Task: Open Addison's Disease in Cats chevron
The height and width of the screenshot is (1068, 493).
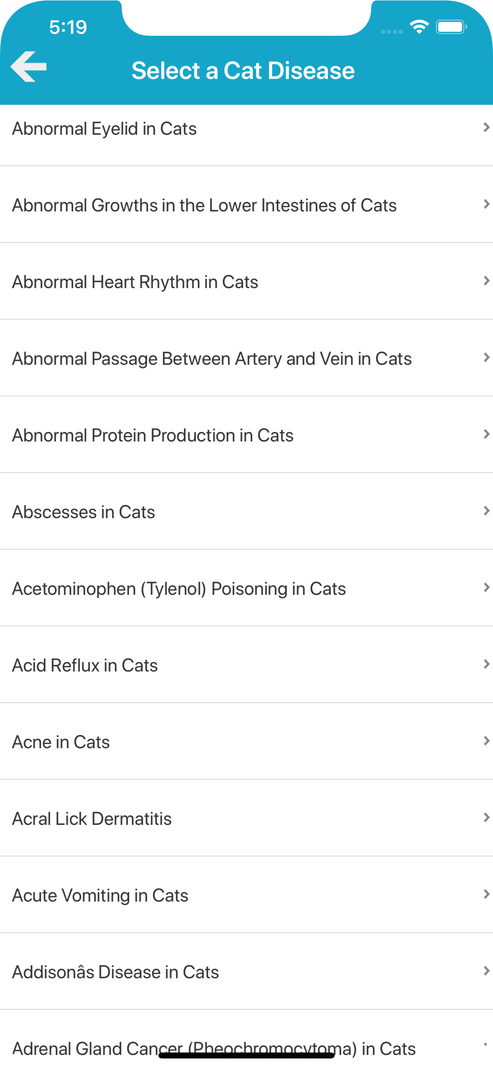Action: click(486, 971)
